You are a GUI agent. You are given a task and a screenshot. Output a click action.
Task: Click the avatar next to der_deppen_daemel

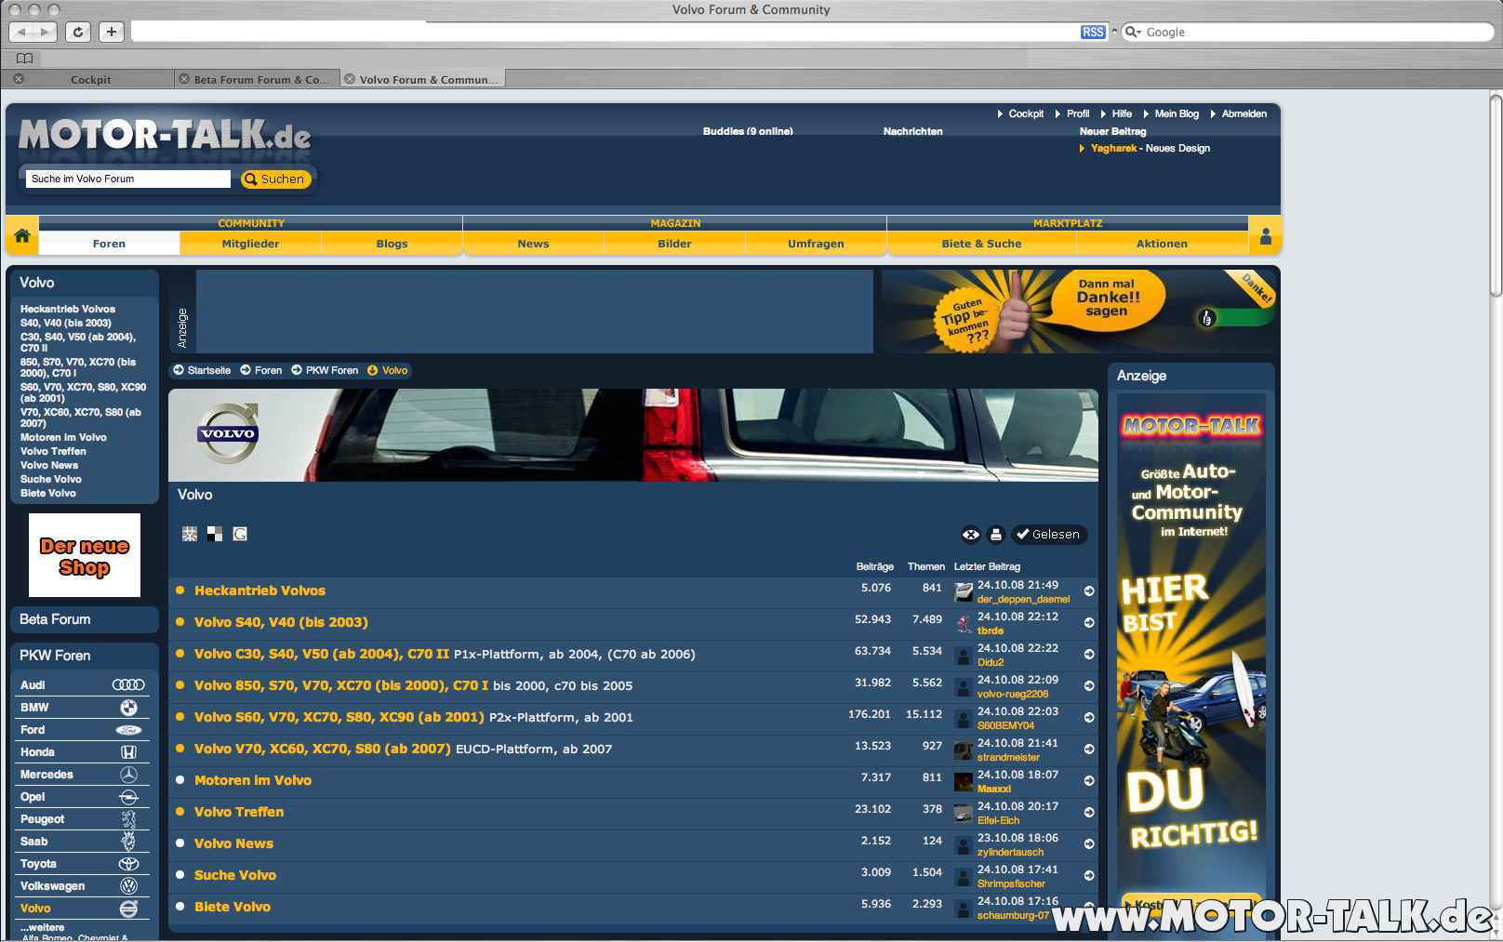[x=964, y=591]
